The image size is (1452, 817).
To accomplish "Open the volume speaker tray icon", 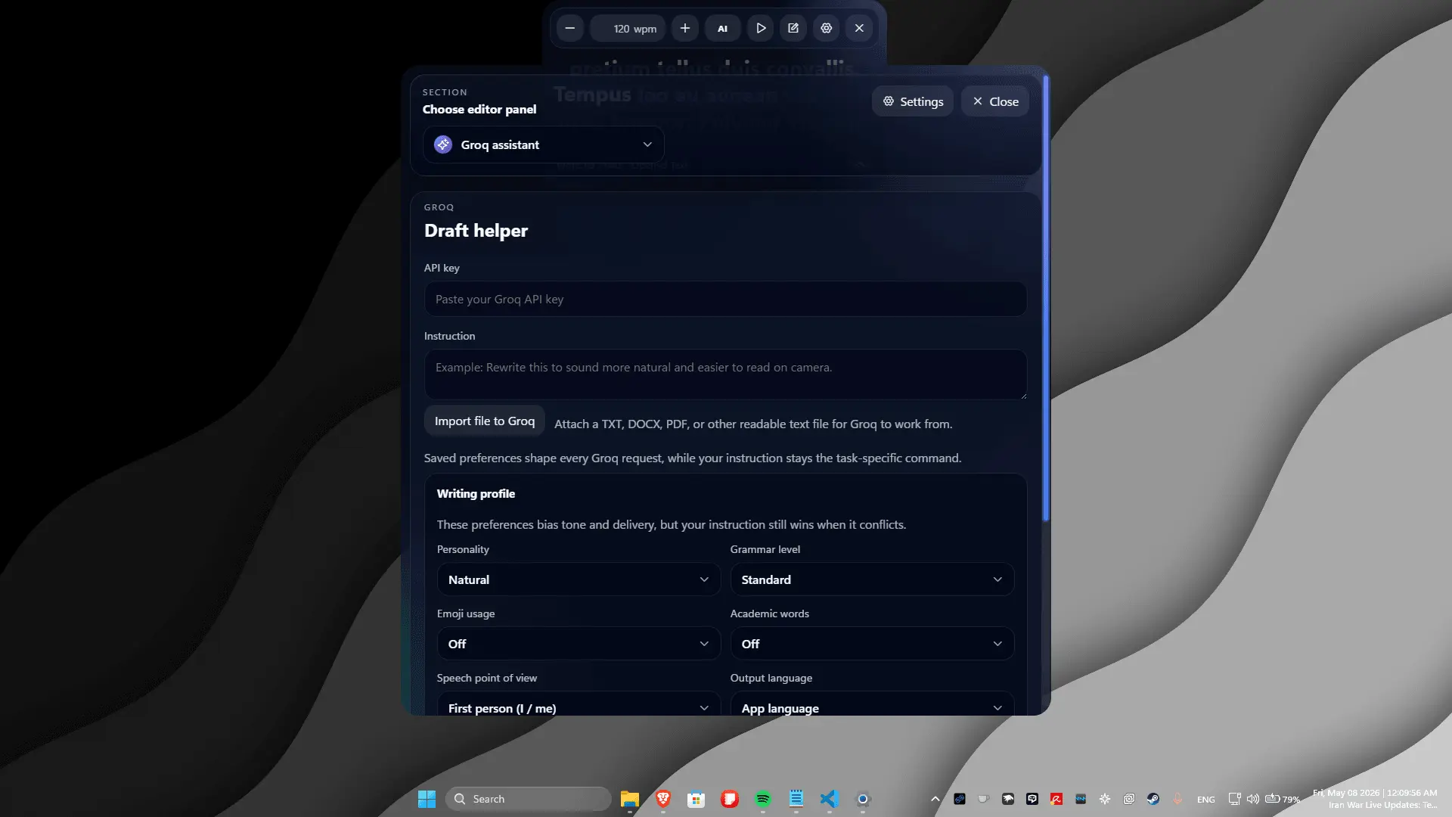I will [x=1253, y=799].
